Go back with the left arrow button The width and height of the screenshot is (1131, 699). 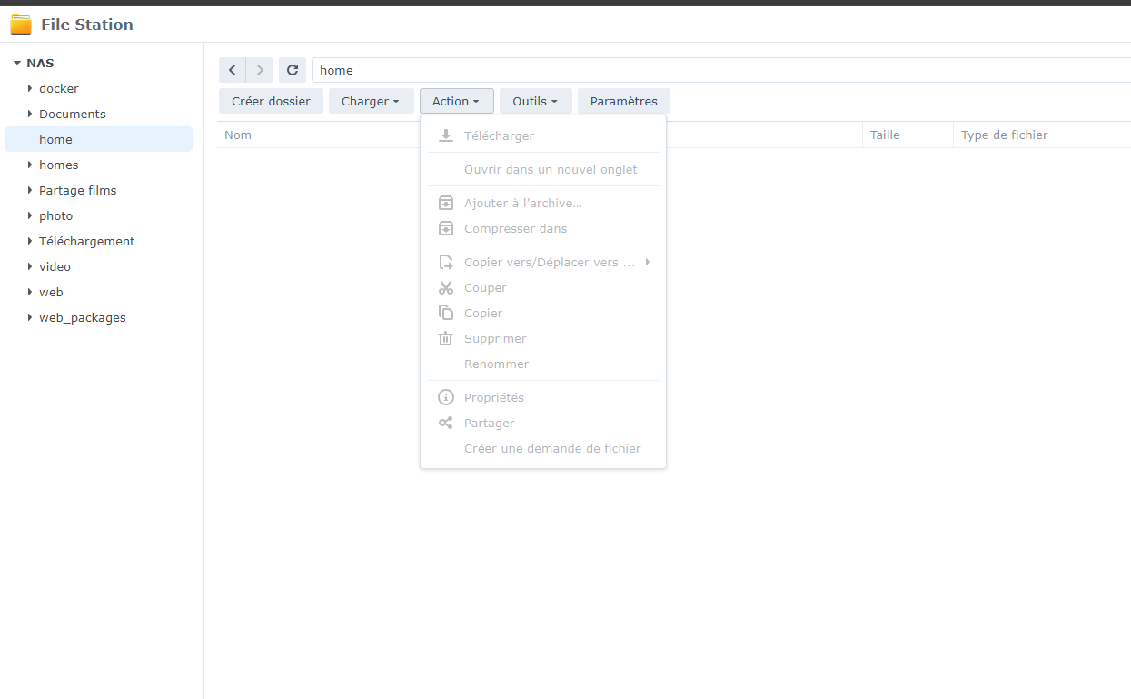click(x=233, y=70)
